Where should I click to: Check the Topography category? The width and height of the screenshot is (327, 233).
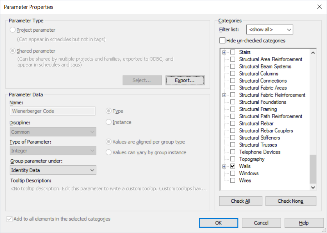point(232,159)
